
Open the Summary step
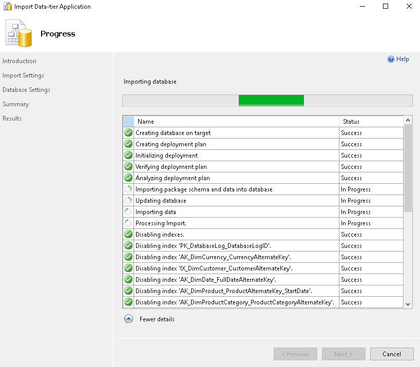point(15,104)
